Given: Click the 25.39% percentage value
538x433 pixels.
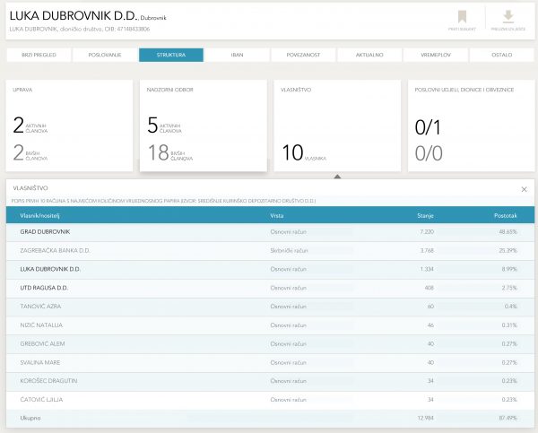Looking at the screenshot, I should tap(508, 250).
